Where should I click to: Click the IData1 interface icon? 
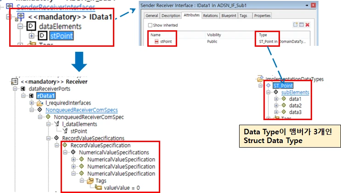(x=21, y=17)
